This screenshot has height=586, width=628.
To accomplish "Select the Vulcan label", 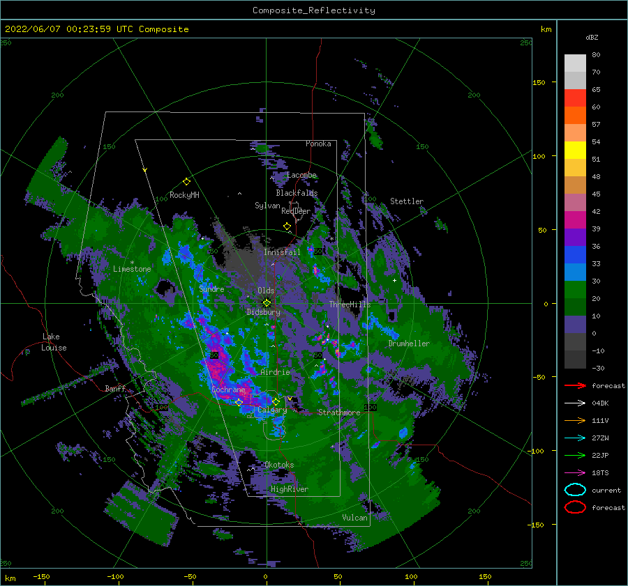I will (x=354, y=518).
